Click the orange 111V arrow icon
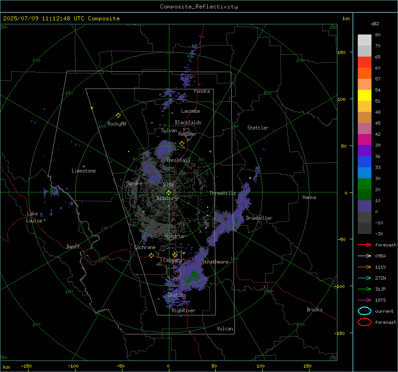The height and width of the screenshot is (372, 398). tap(364, 267)
